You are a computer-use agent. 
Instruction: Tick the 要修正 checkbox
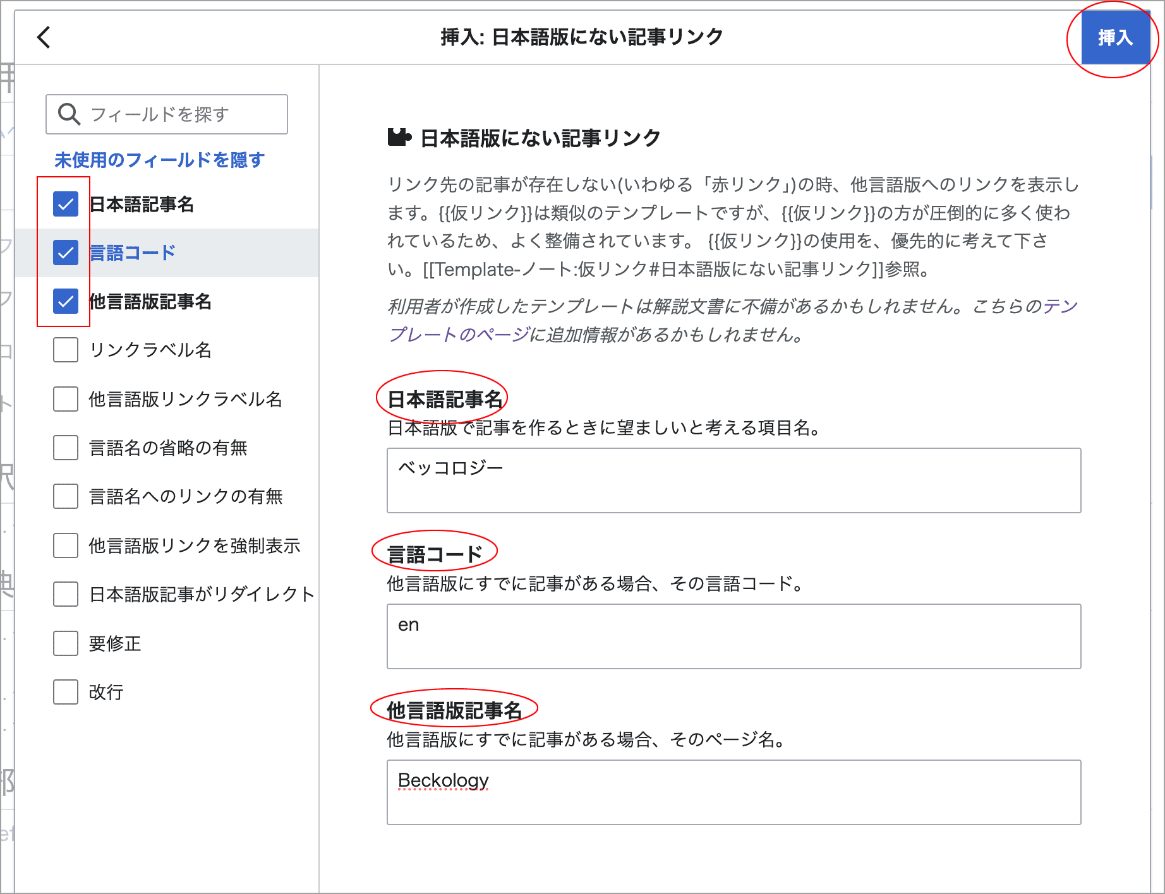(x=66, y=643)
